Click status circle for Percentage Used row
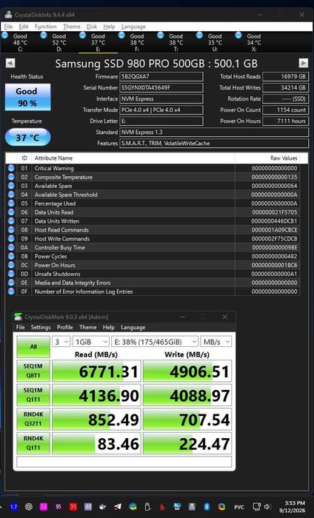 point(11,203)
